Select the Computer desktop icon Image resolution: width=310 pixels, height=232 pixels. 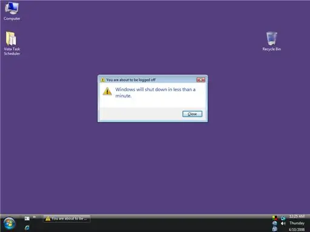coord(12,11)
